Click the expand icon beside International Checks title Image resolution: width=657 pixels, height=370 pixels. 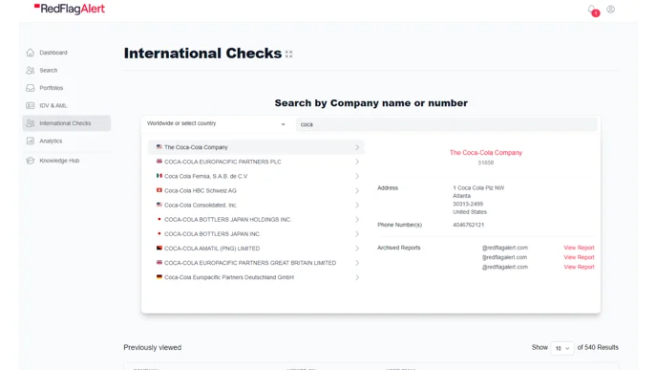(288, 54)
